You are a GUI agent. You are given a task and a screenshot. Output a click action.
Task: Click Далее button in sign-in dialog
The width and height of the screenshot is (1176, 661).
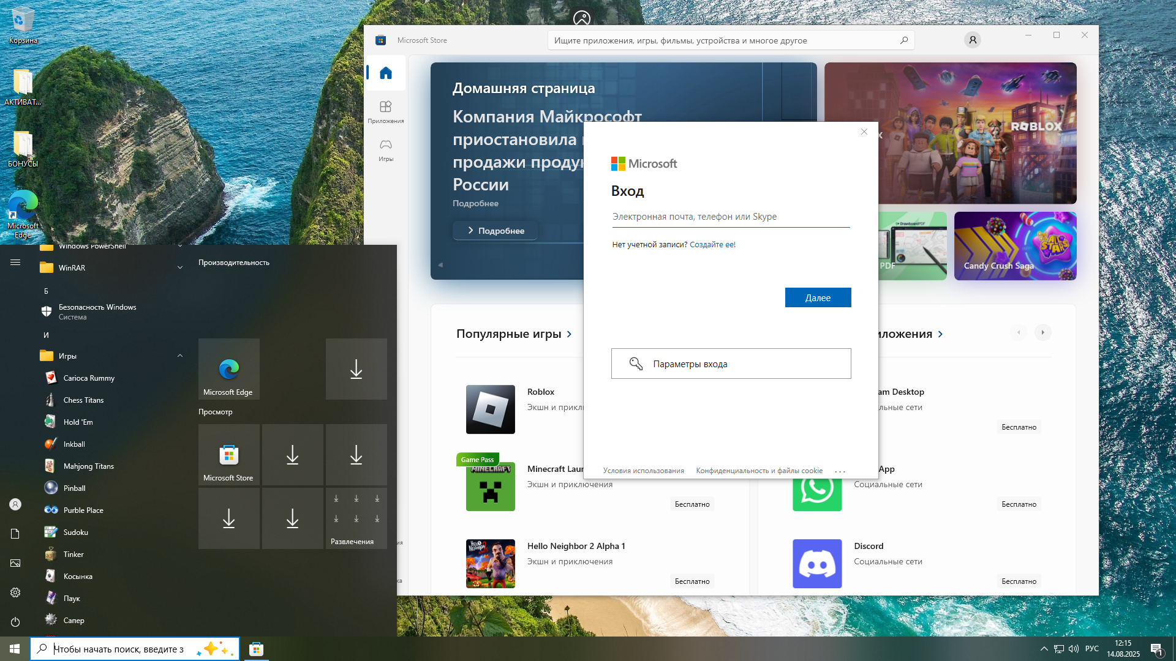point(818,297)
